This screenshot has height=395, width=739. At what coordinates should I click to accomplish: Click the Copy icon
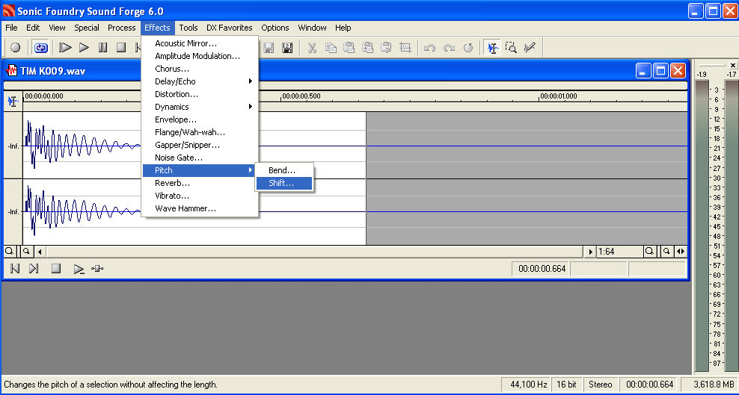pos(331,48)
